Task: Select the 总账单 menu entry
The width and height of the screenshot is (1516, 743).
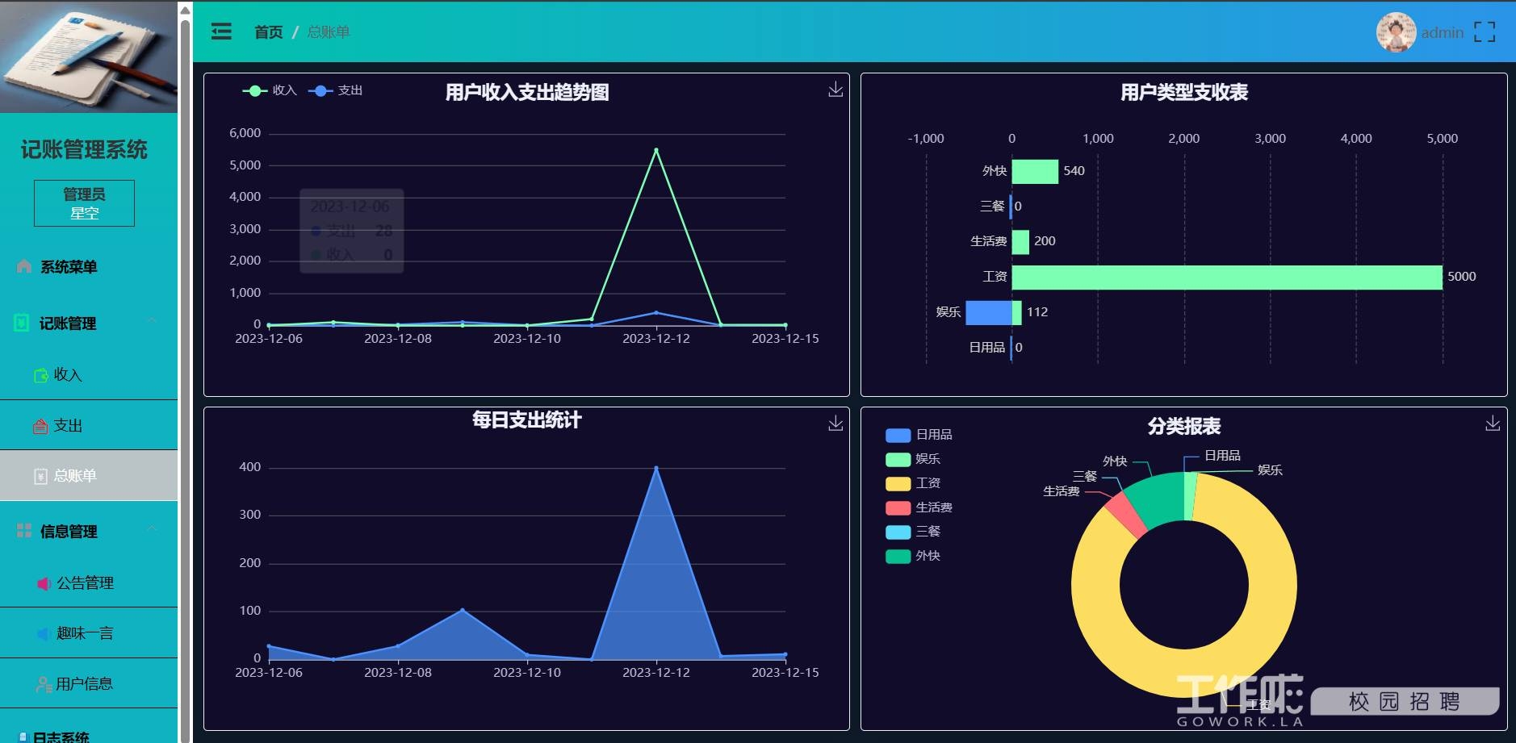Action: (x=89, y=476)
